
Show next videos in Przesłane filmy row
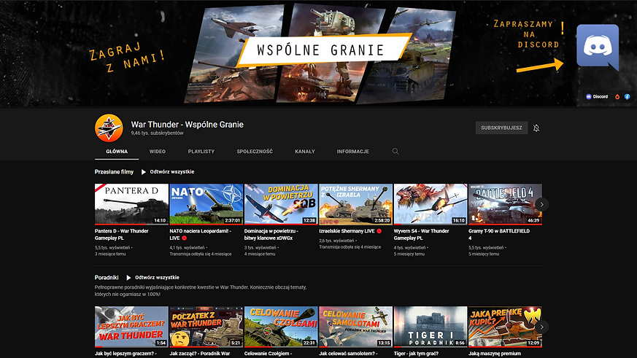pos(541,204)
